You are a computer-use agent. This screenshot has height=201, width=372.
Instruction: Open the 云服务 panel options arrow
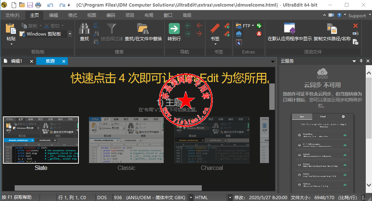[x=354, y=61]
